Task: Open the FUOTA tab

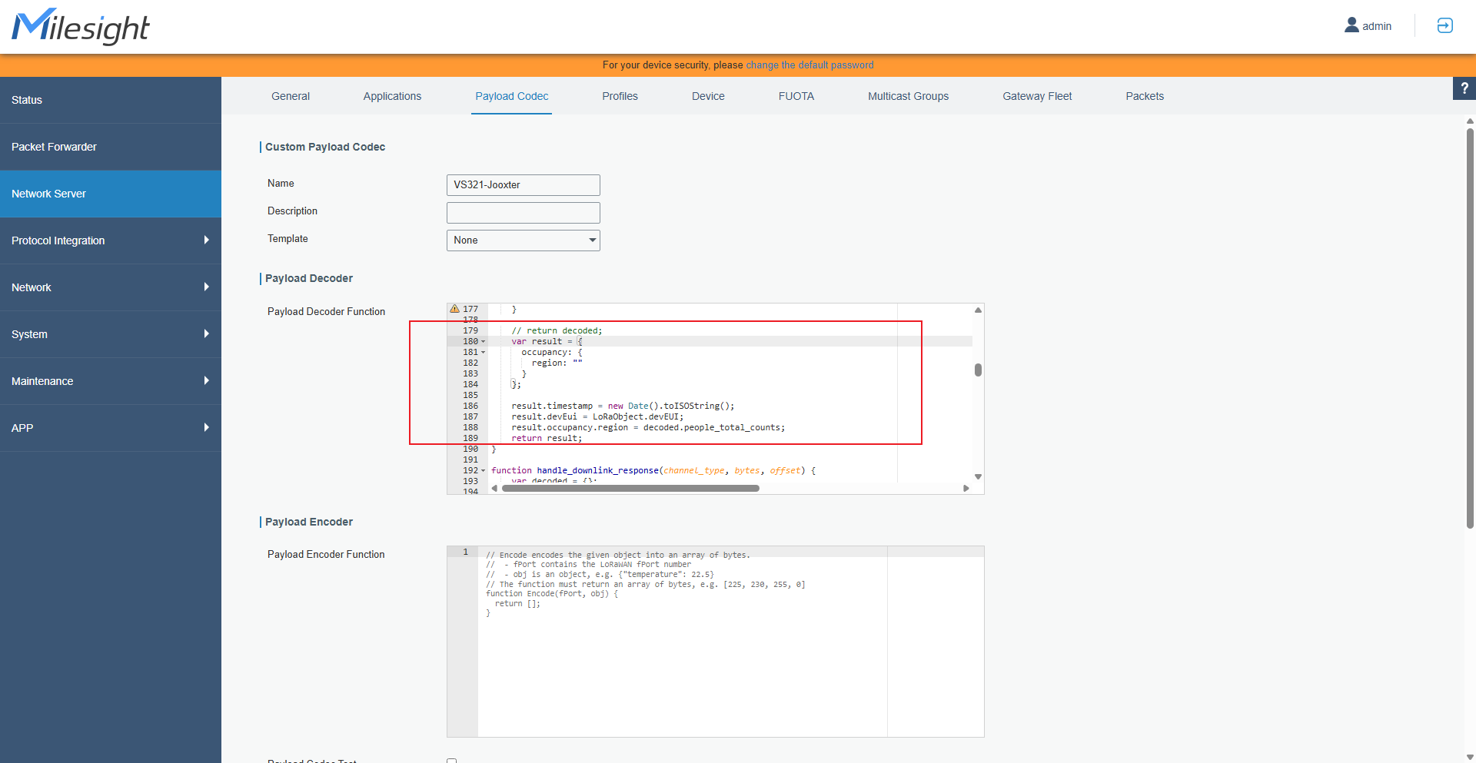Action: tap(796, 96)
